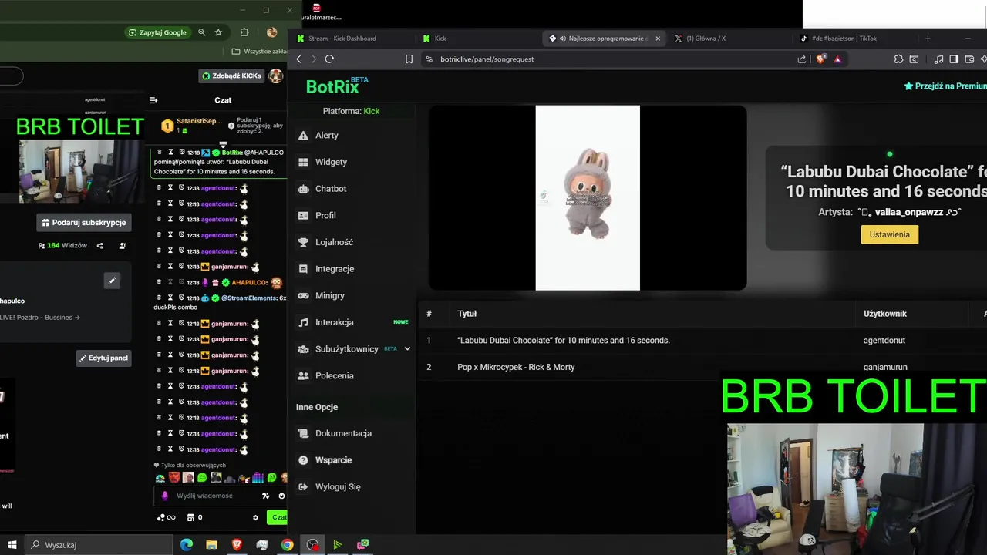987x555 pixels.
Task: Click Zdobądź KICKs button
Action: pyautogui.click(x=232, y=76)
